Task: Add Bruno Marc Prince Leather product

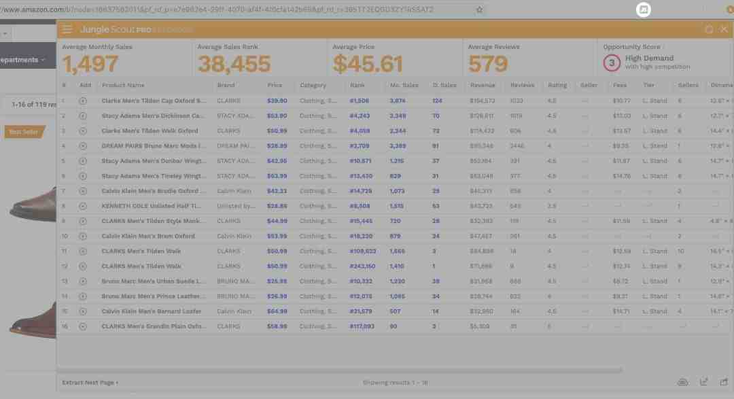Action: pyautogui.click(x=83, y=296)
